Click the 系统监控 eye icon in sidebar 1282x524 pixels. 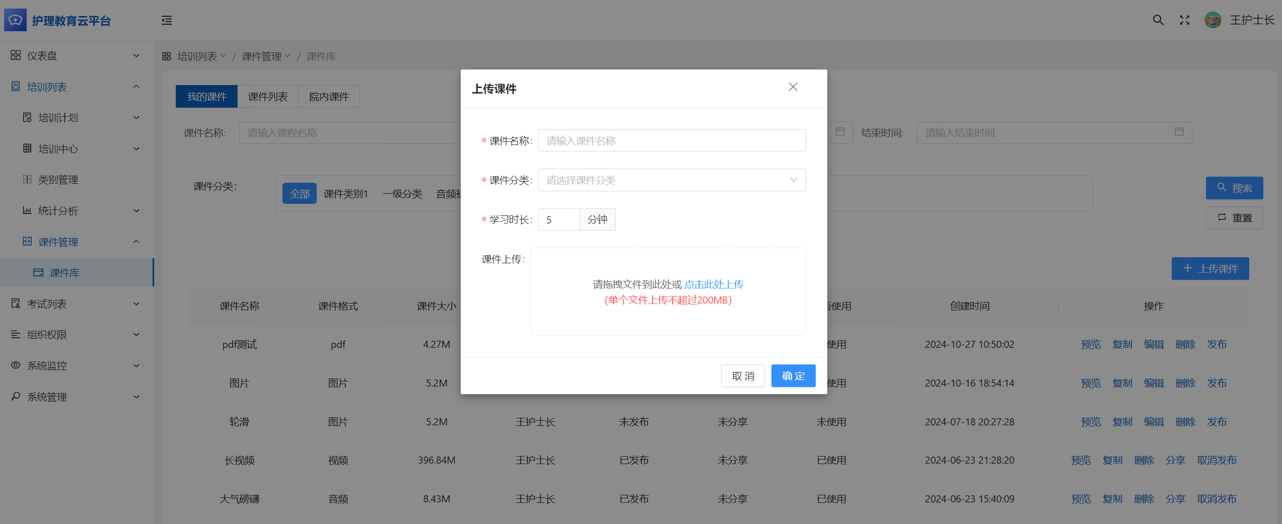point(16,365)
